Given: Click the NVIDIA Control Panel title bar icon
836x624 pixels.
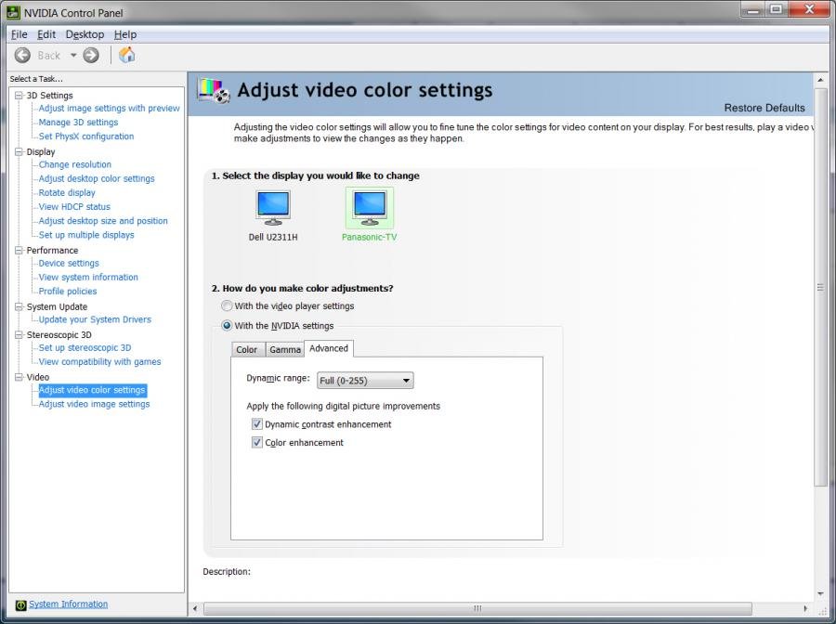Looking at the screenshot, I should pos(13,13).
